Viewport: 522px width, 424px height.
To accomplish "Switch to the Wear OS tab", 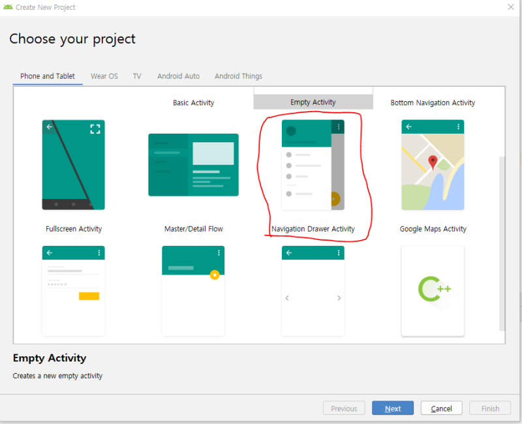I will click(104, 76).
